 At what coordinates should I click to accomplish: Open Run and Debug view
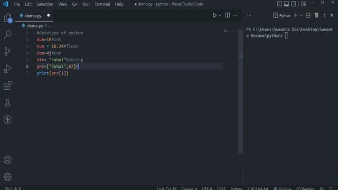[7, 69]
